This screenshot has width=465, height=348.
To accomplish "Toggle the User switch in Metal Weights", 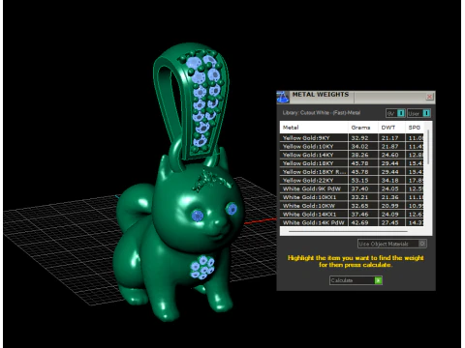I will click(418, 113).
